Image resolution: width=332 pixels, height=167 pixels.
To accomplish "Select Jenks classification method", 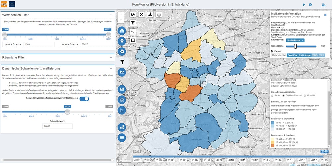I will tap(272, 96).
